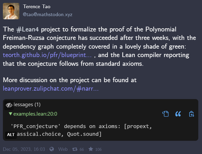Collapse the examples.lean:20:0 triangle
The image size is (202, 154).
[10, 114]
